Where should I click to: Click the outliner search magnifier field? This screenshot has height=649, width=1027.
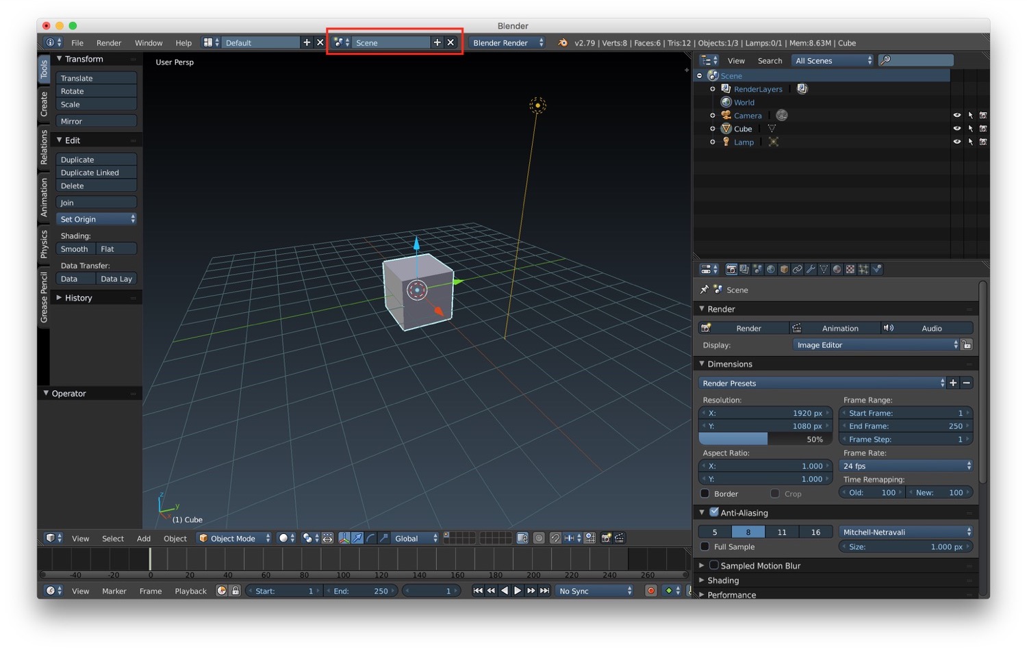coord(916,60)
